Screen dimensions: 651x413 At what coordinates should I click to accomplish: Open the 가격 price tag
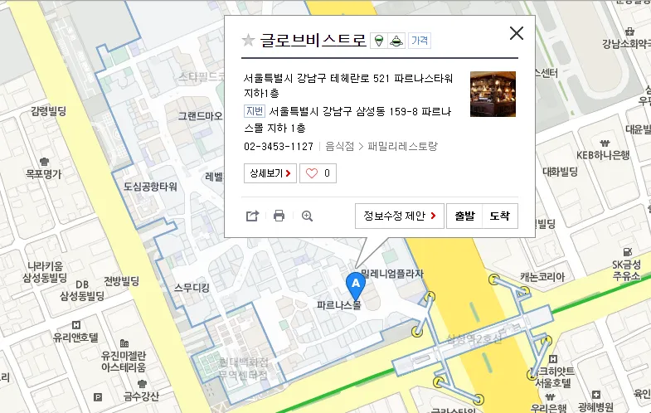(x=420, y=41)
